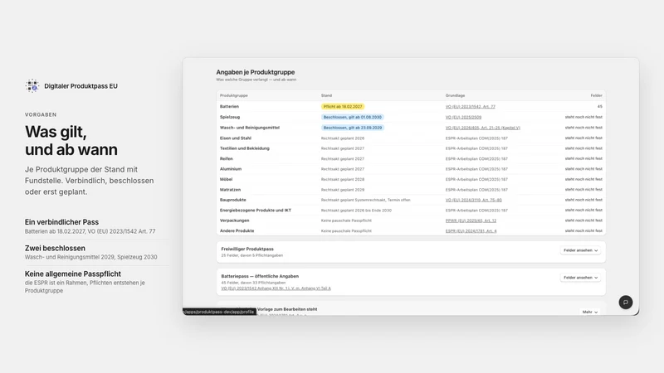
Task: Open VO (EU) 2024/3110 Art. 75–80 link
Action: [x=473, y=200]
